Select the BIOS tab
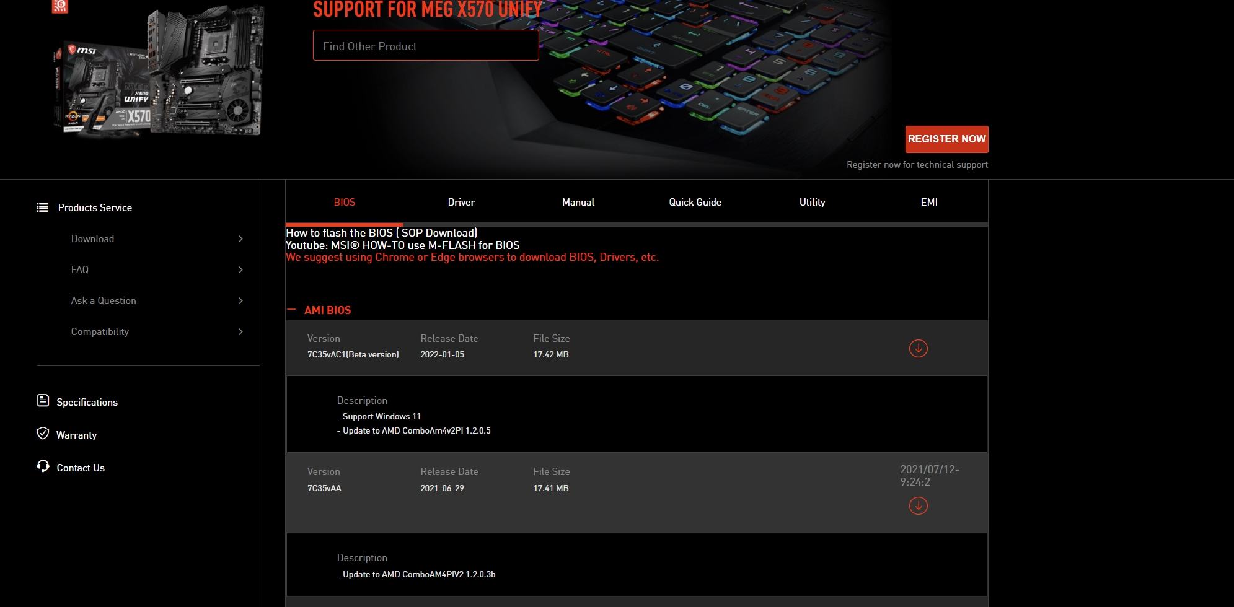This screenshot has width=1234, height=607. (344, 202)
